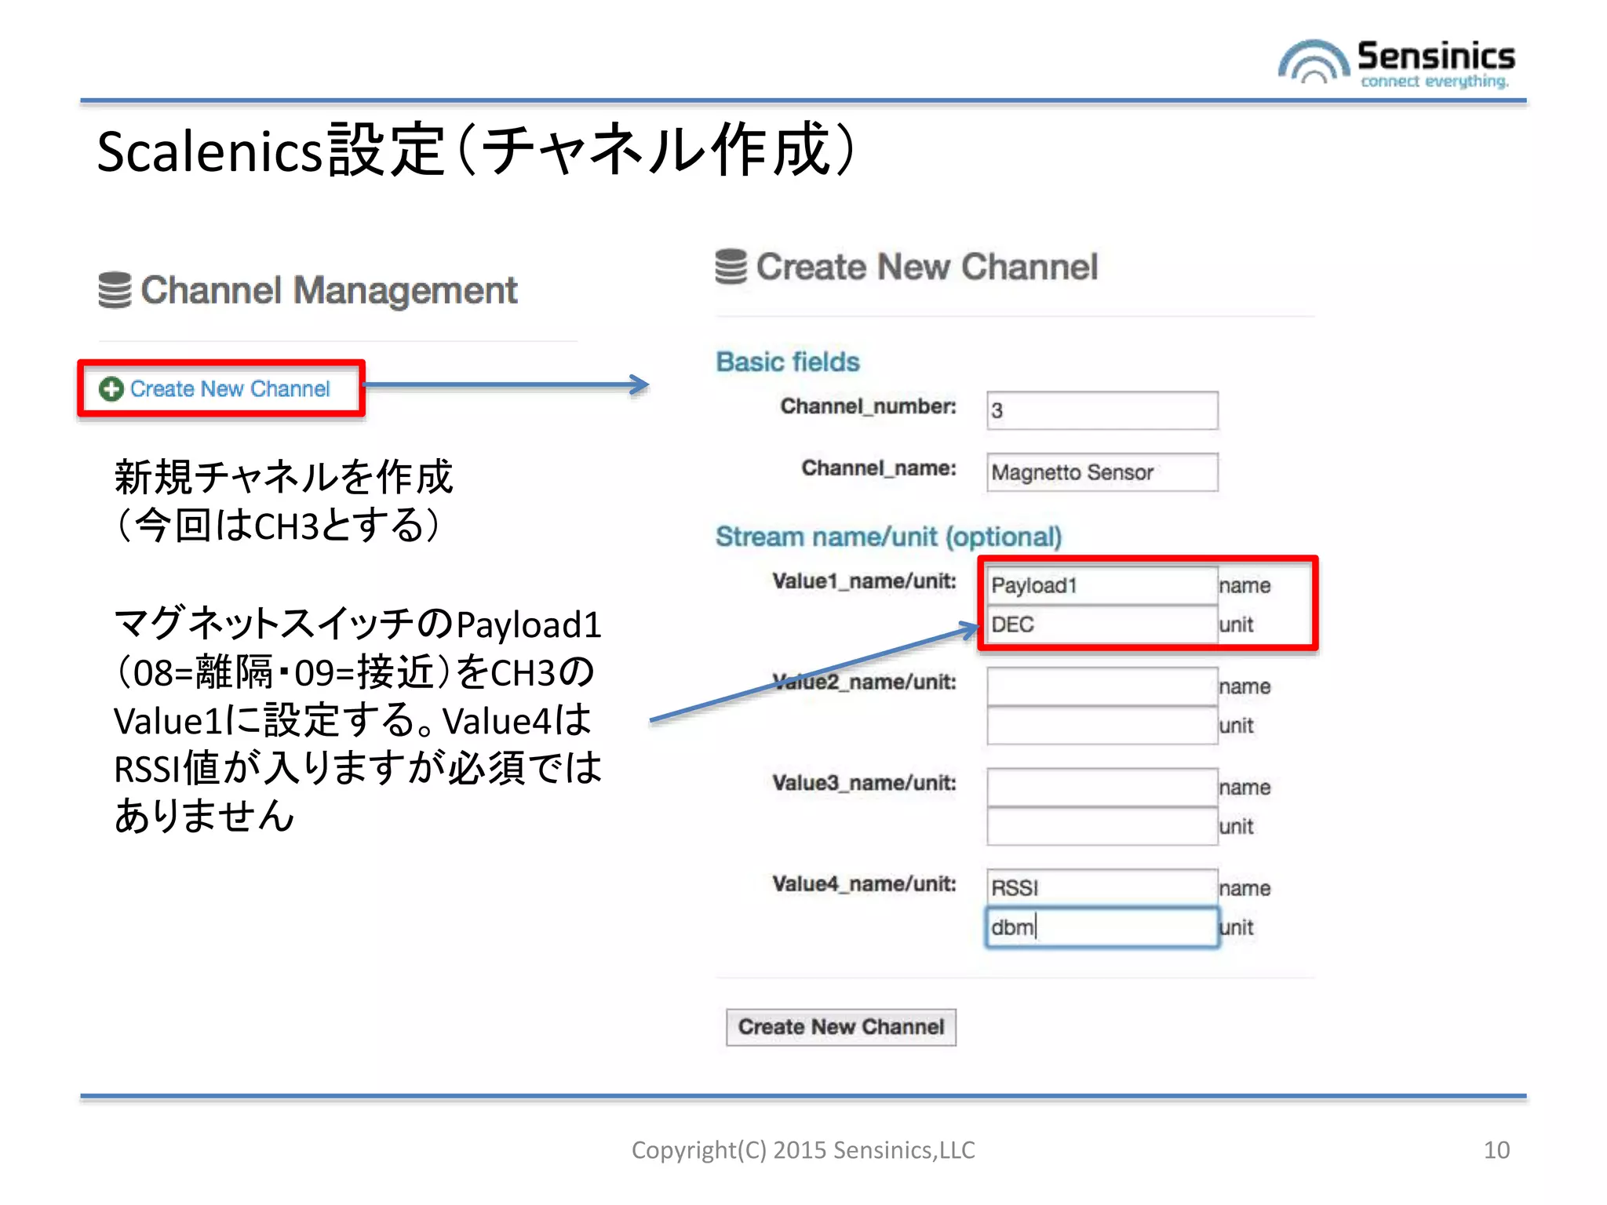Click the Channel Management heading text
The image size is (1607, 1205).
point(329,291)
